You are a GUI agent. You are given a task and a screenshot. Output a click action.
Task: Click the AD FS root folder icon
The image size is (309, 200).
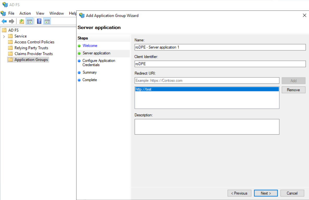click(4, 30)
